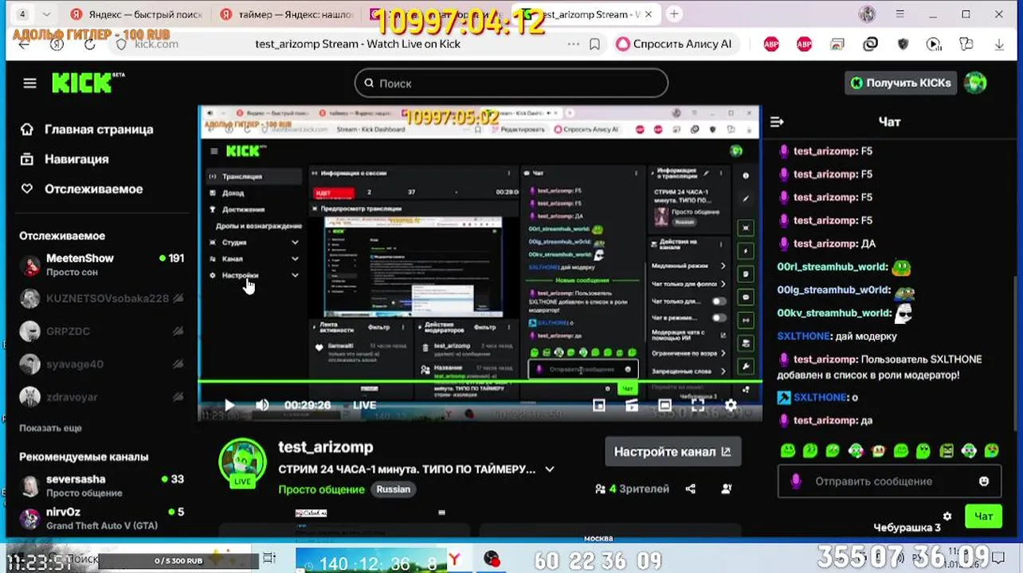Open Просто общение category link

(x=321, y=489)
